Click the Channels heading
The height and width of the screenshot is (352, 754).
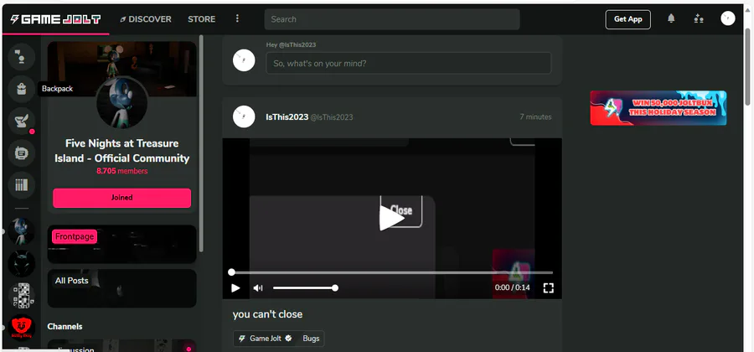tap(65, 327)
